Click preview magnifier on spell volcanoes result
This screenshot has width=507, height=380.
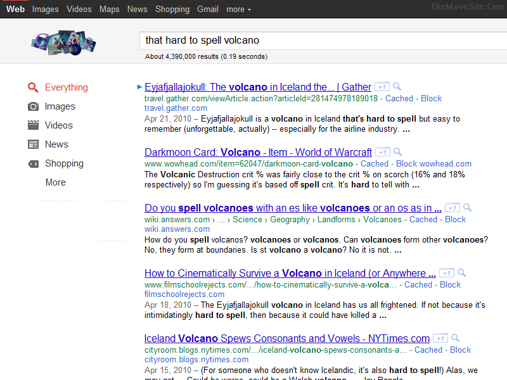tap(467, 208)
